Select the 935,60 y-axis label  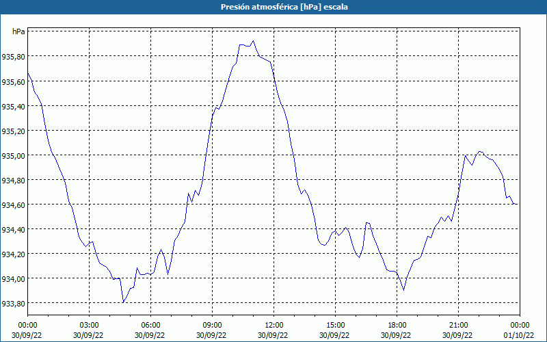point(13,81)
